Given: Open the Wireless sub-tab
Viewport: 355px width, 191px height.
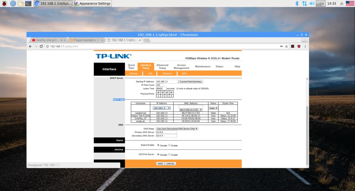Looking at the screenshot, I should [167, 73].
